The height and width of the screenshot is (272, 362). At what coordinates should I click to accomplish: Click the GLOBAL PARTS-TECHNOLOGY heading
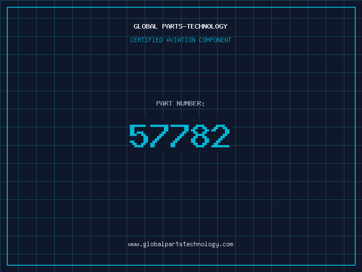[x=181, y=26]
